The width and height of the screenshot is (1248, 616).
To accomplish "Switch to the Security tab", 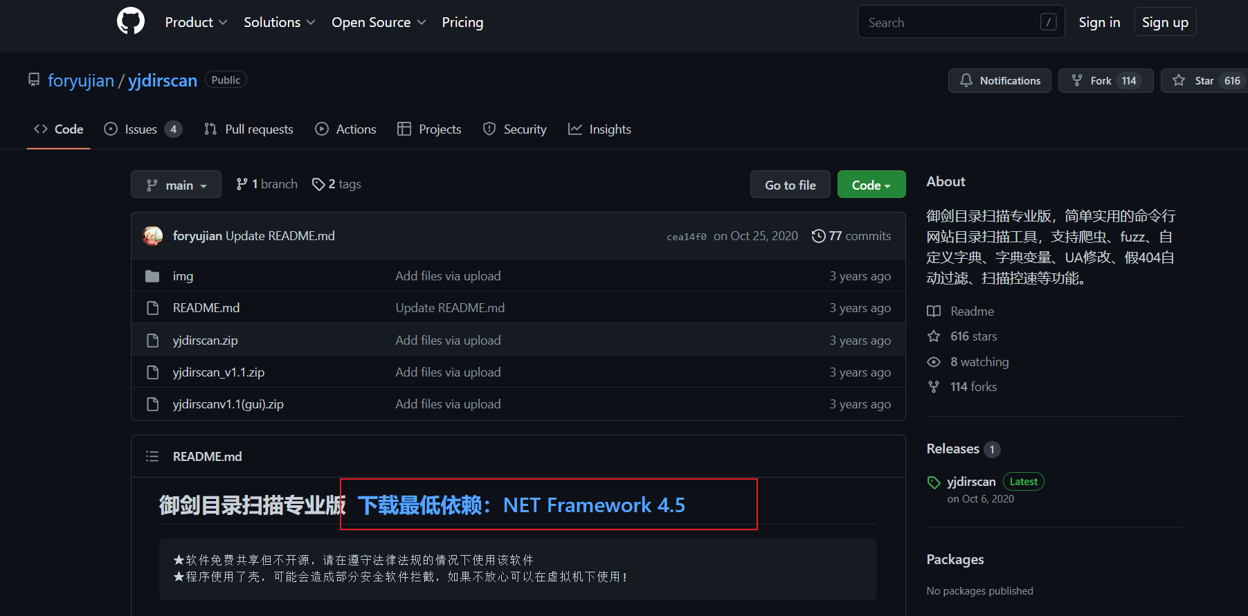I will [514, 129].
